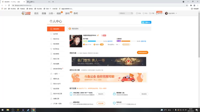Click the orange streamer level progress bar
Screen dimensions: 200x112
(x=128, y=41)
